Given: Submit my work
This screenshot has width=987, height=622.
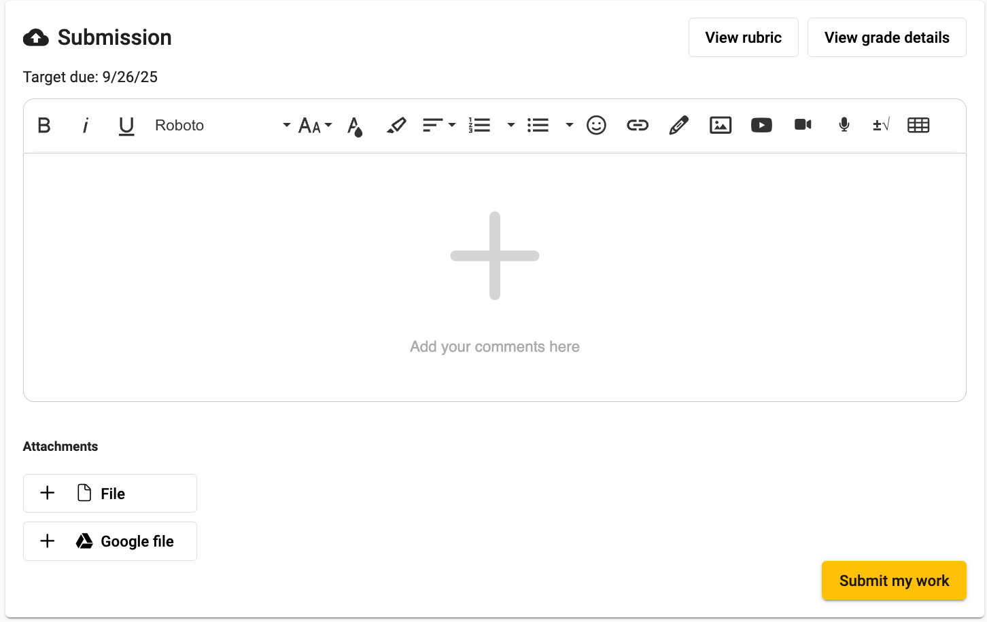Looking at the screenshot, I should 894,581.
